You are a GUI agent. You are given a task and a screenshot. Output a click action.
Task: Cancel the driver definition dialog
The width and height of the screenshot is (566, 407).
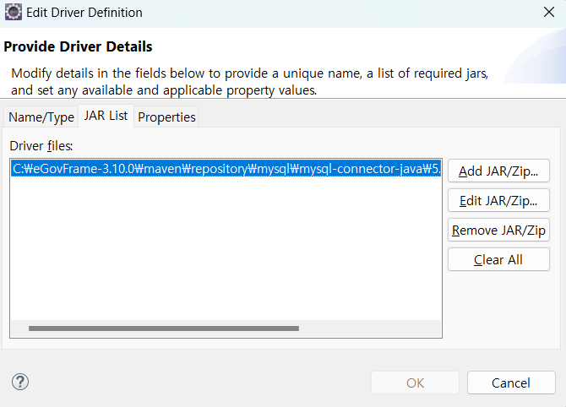[511, 383]
